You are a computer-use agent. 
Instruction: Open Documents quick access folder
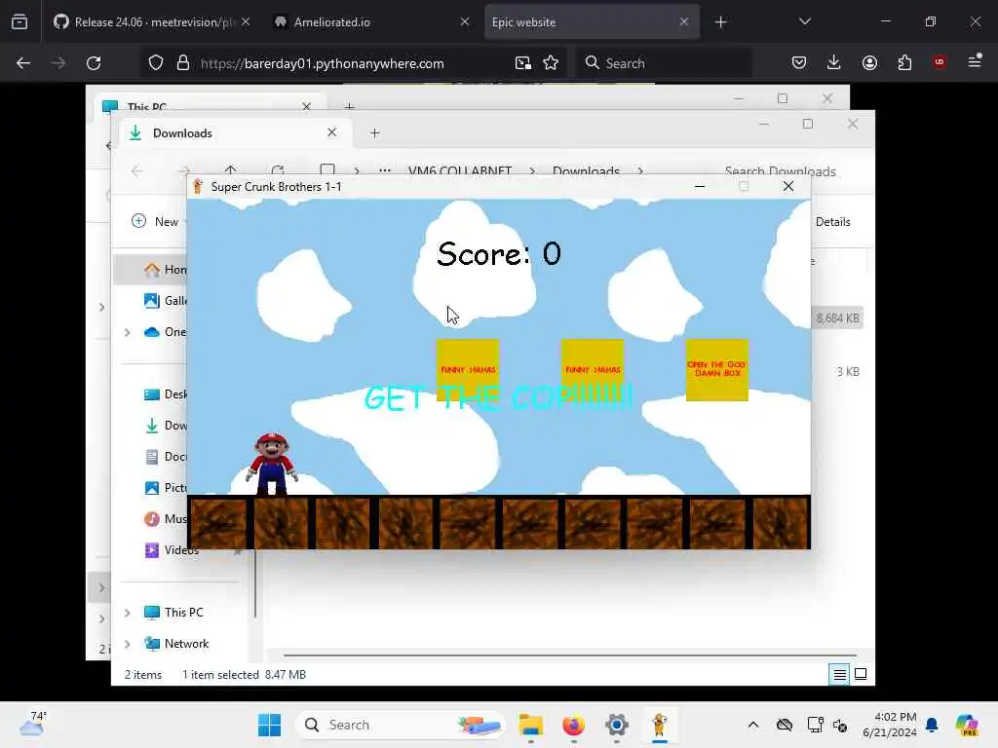click(166, 457)
